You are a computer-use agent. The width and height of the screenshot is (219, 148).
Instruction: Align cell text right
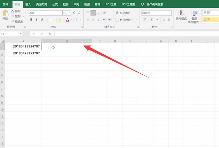(x=98, y=20)
